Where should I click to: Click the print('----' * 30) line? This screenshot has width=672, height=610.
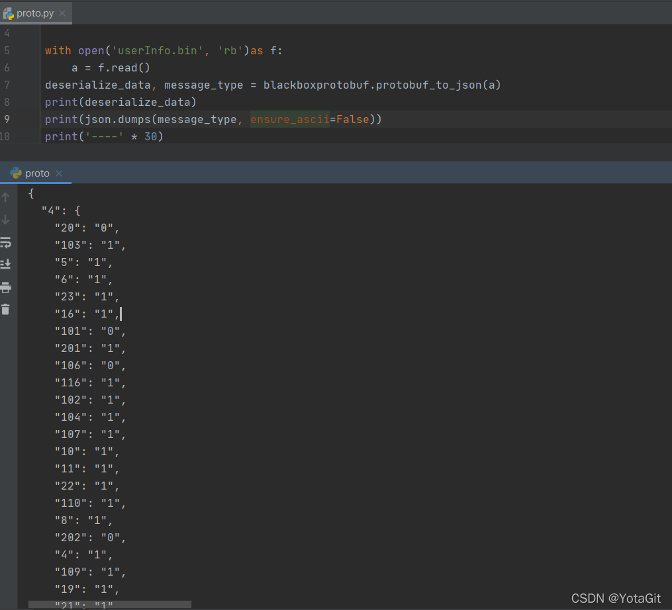pos(104,136)
